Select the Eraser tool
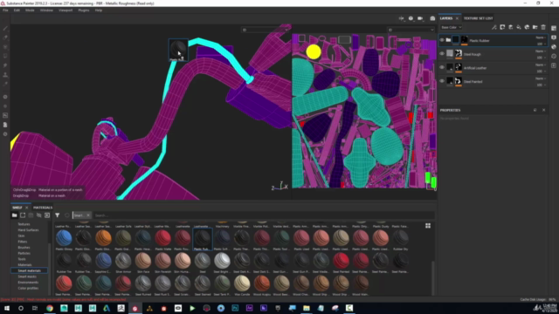The width and height of the screenshot is (559, 314). pyautogui.click(x=5, y=38)
